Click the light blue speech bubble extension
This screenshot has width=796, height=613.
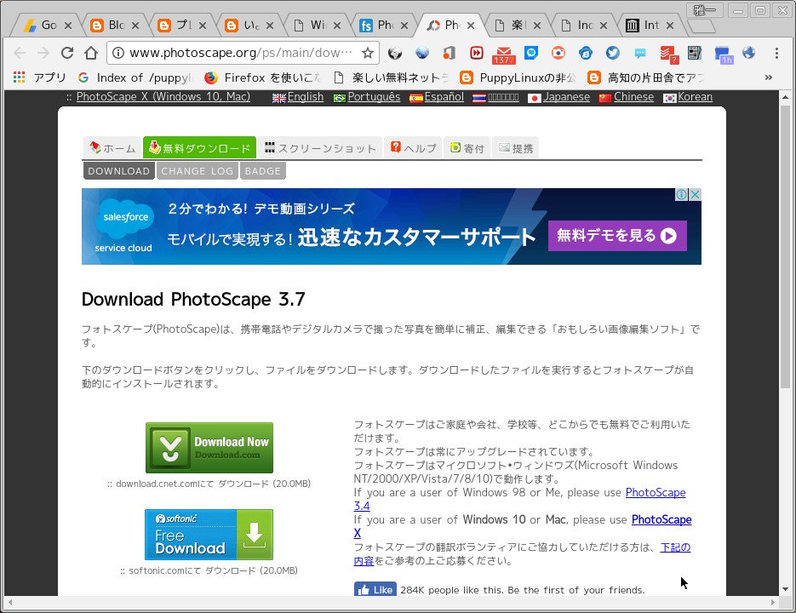coord(640,54)
